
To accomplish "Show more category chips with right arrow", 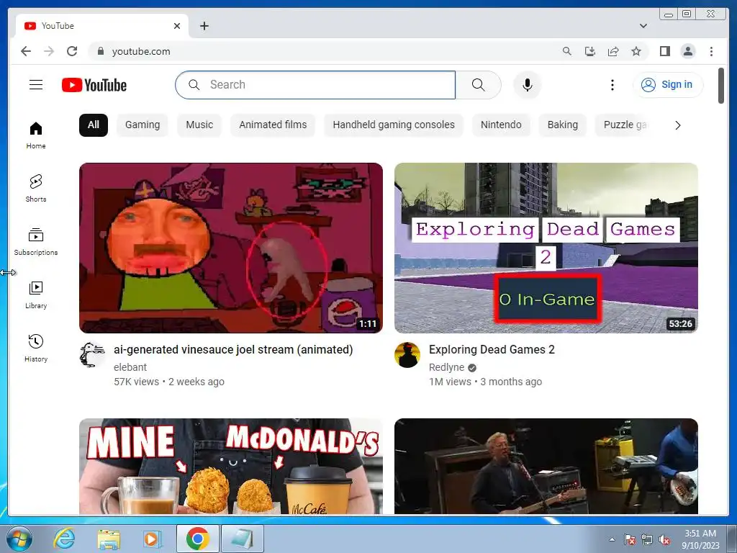I will pos(677,125).
